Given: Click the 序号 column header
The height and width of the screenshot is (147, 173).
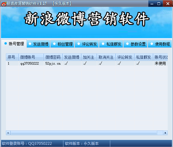Looking at the screenshot, I should [x=12, y=57].
